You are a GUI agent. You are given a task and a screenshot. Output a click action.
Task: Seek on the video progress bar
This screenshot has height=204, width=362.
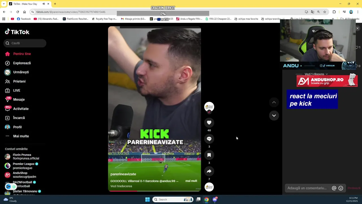154,191
